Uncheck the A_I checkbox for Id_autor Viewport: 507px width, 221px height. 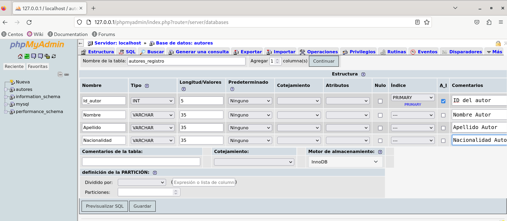[x=443, y=101]
